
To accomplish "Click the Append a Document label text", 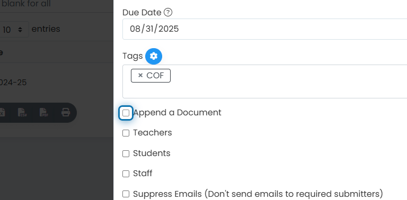I will coord(178,113).
